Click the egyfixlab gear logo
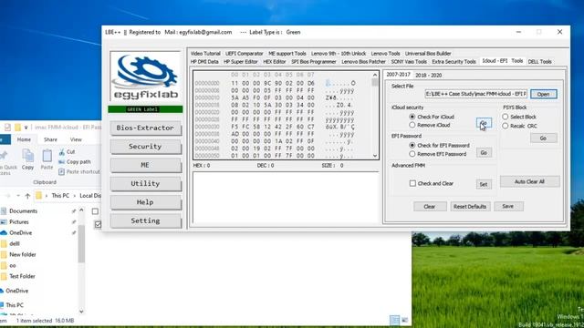584x328 pixels. coord(146,77)
